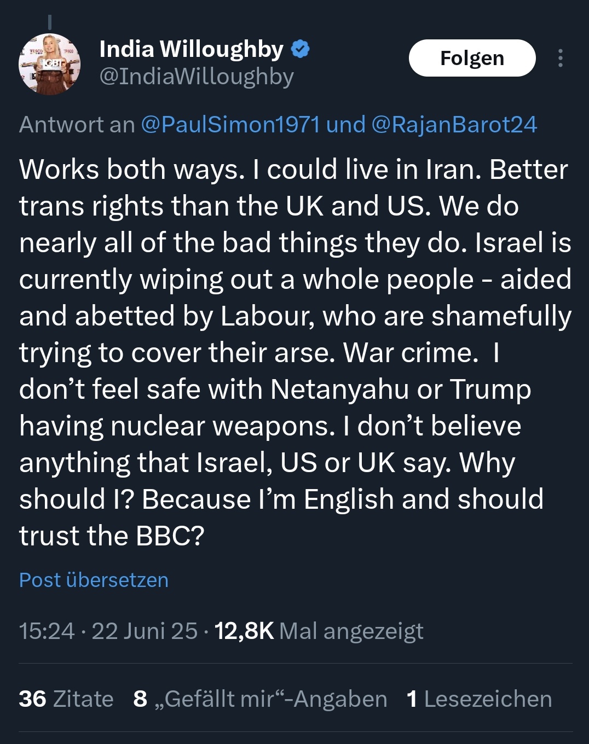Click the reply thread connector line
The width and height of the screenshot is (589, 744).
click(49, 22)
